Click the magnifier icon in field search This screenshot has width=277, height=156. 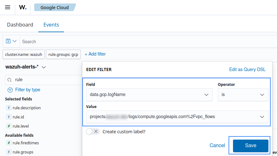pos(10,80)
